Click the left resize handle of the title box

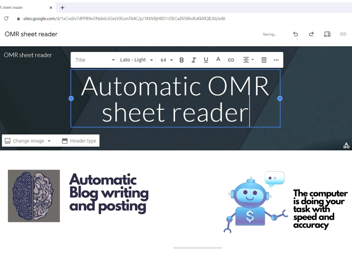click(x=71, y=98)
